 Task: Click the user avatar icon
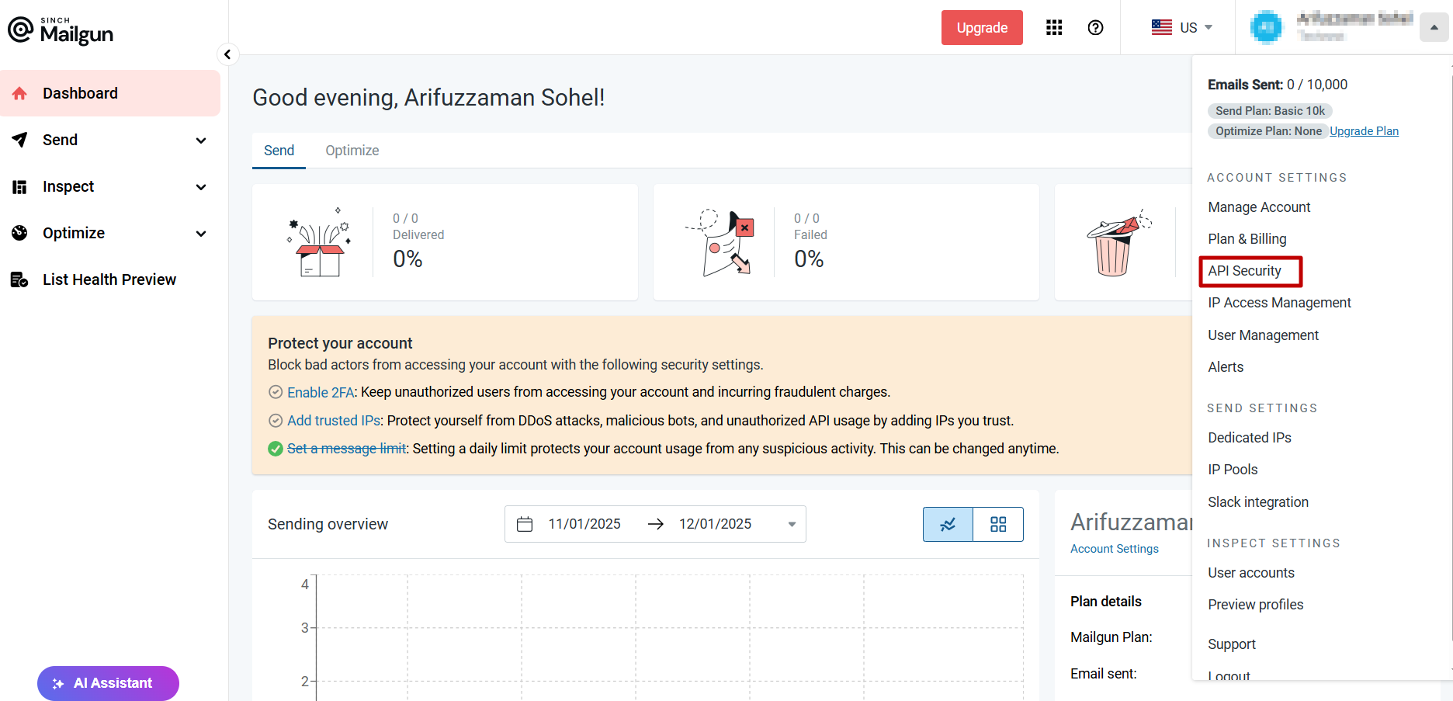pos(1266,27)
